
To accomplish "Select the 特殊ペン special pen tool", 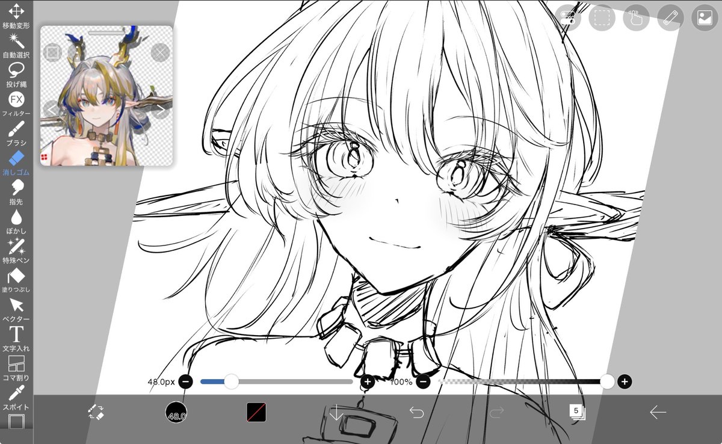I will pos(16,251).
